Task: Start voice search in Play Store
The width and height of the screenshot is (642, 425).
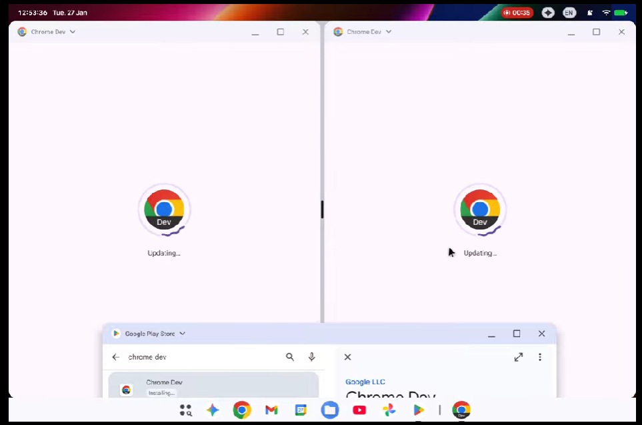Action: 311,357
